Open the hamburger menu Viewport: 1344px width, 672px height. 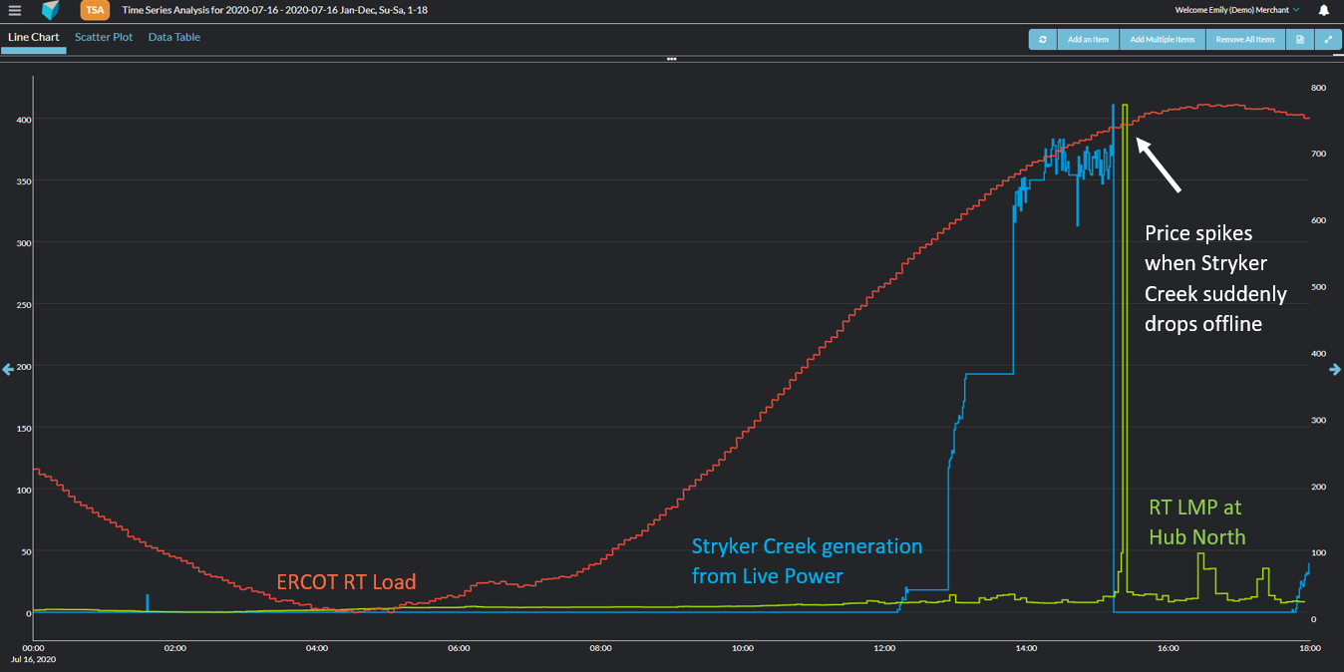[15, 10]
